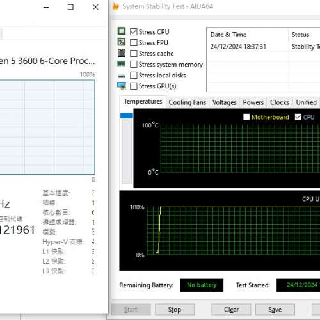Viewport: 320px width, 320px height.
Task: Click the CPU utilization graph in Task Manager
Action: pos(47,127)
